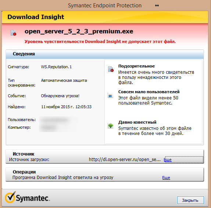211x208 pixels.
Task: Expand the Источник section header
Action: 24,154
